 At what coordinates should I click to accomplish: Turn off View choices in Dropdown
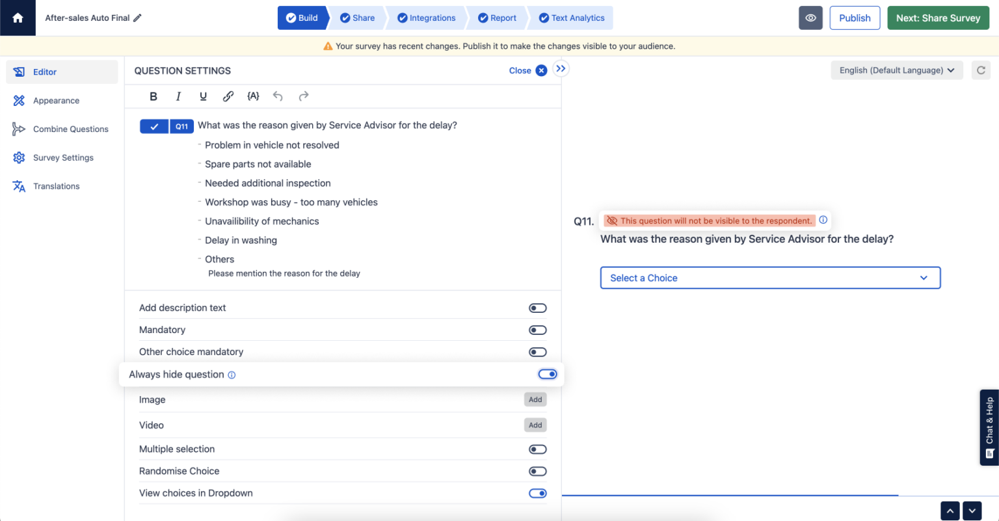[x=537, y=493]
